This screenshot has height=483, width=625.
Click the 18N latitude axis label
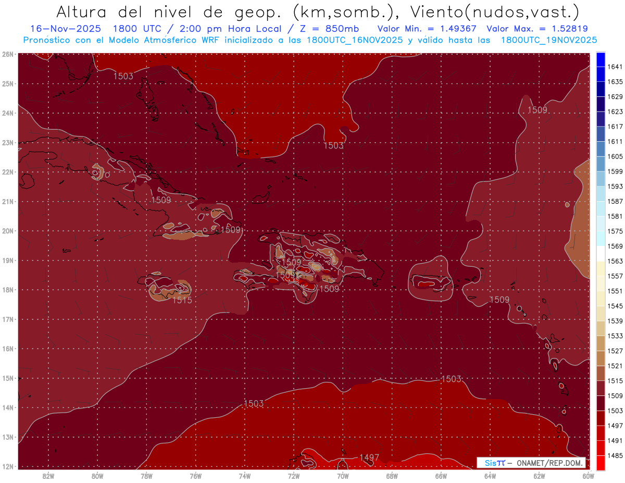(8, 290)
